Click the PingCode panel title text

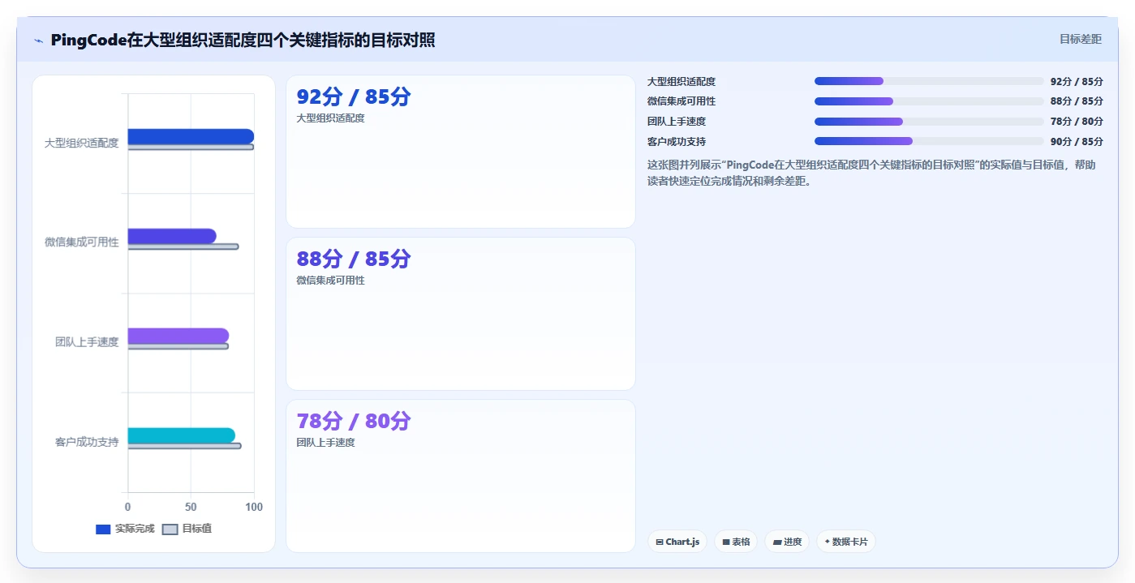point(243,40)
